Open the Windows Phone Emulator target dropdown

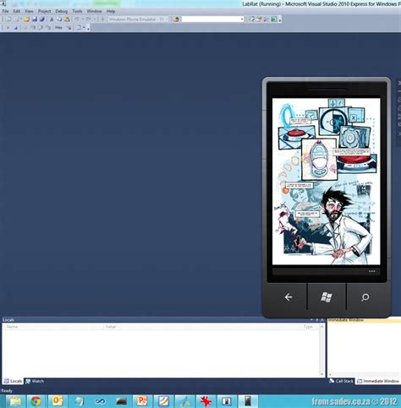click(139, 19)
